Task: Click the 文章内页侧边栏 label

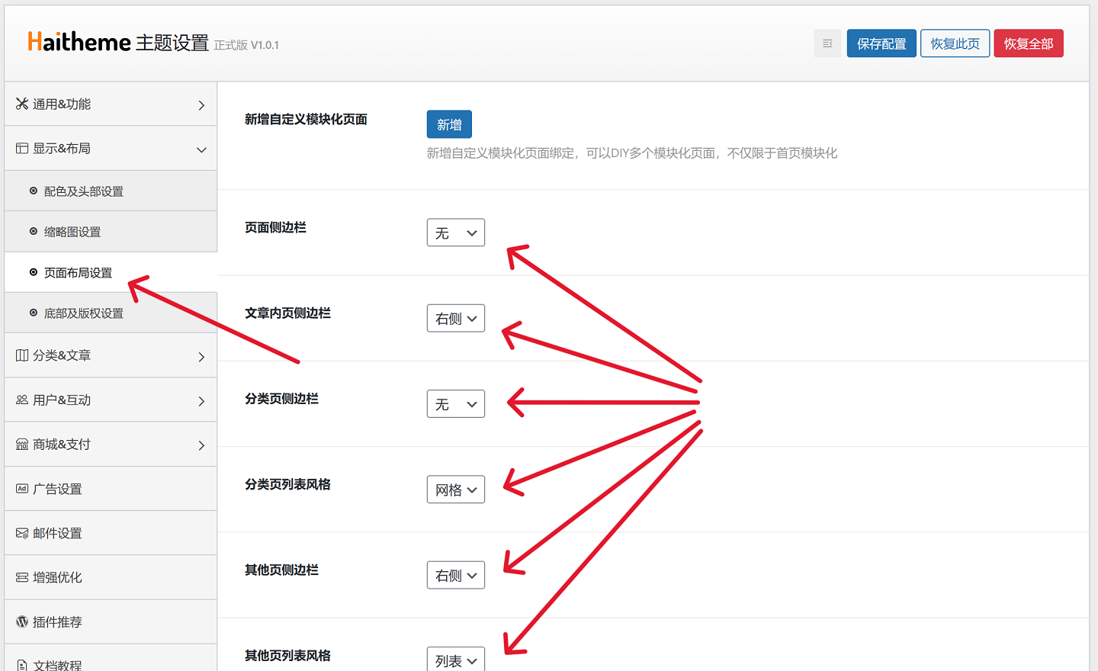Action: click(287, 313)
